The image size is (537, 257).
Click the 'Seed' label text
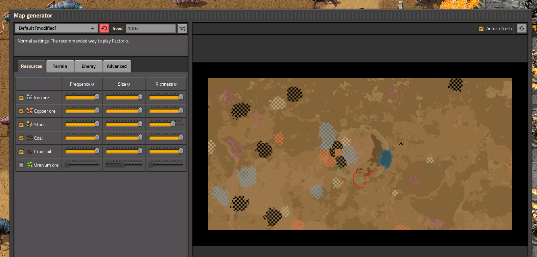pos(118,29)
